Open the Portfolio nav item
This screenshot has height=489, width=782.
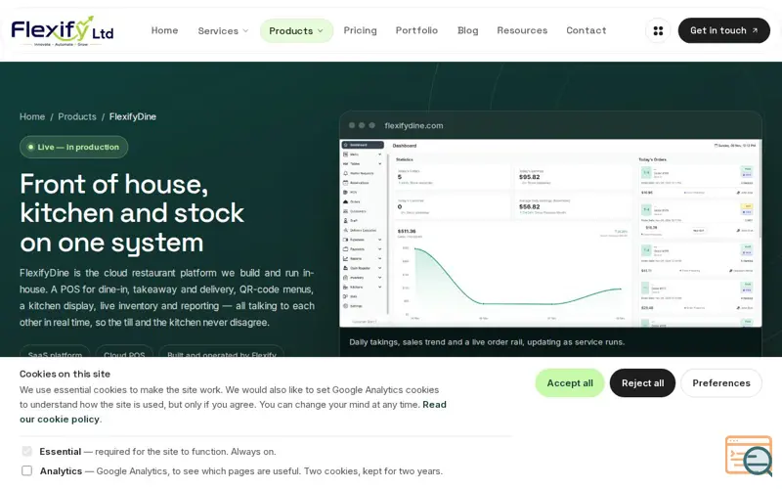click(x=416, y=30)
